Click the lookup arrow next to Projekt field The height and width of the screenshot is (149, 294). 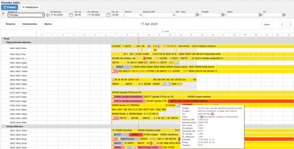tap(223, 15)
